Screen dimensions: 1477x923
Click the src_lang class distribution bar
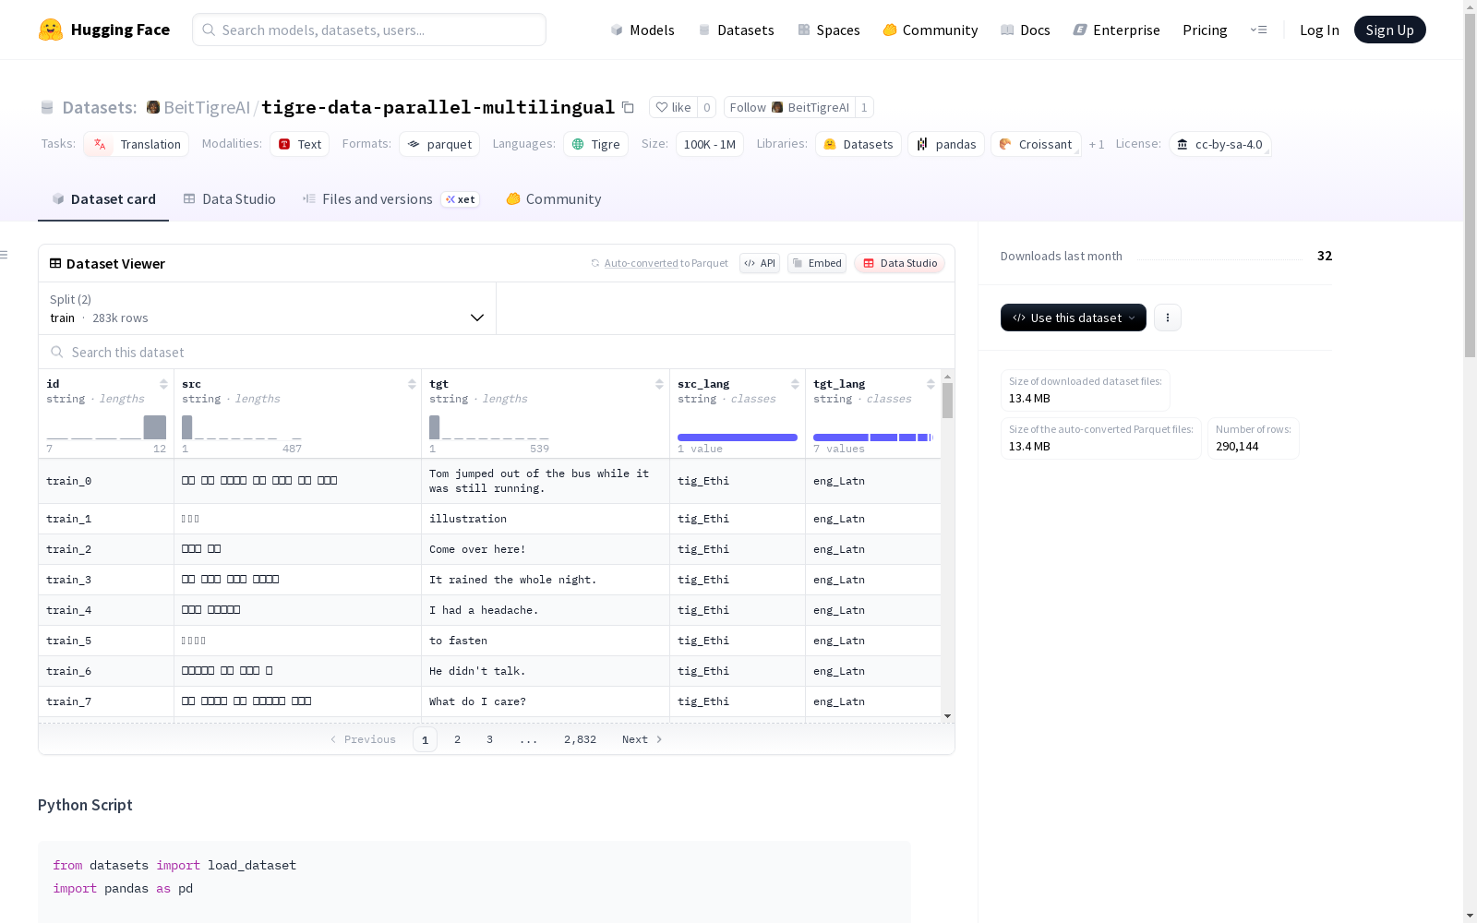coord(738,438)
